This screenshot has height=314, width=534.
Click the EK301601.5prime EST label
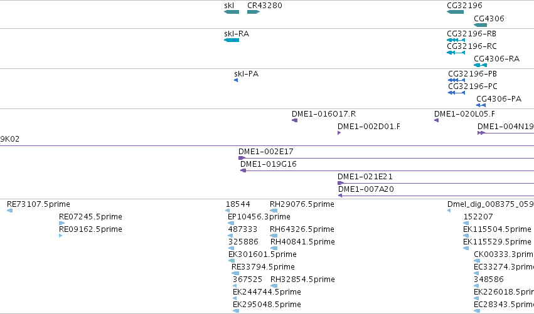[262, 254]
